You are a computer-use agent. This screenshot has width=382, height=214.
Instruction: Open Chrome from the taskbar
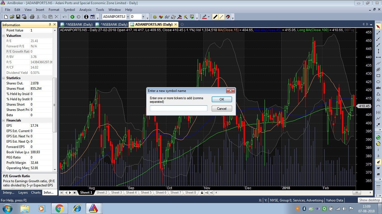coord(59,208)
